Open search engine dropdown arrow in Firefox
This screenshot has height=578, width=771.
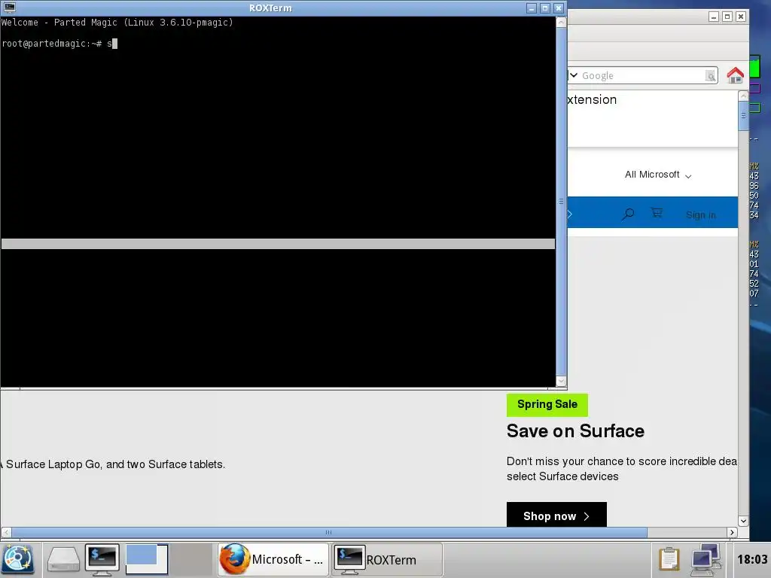(x=573, y=75)
